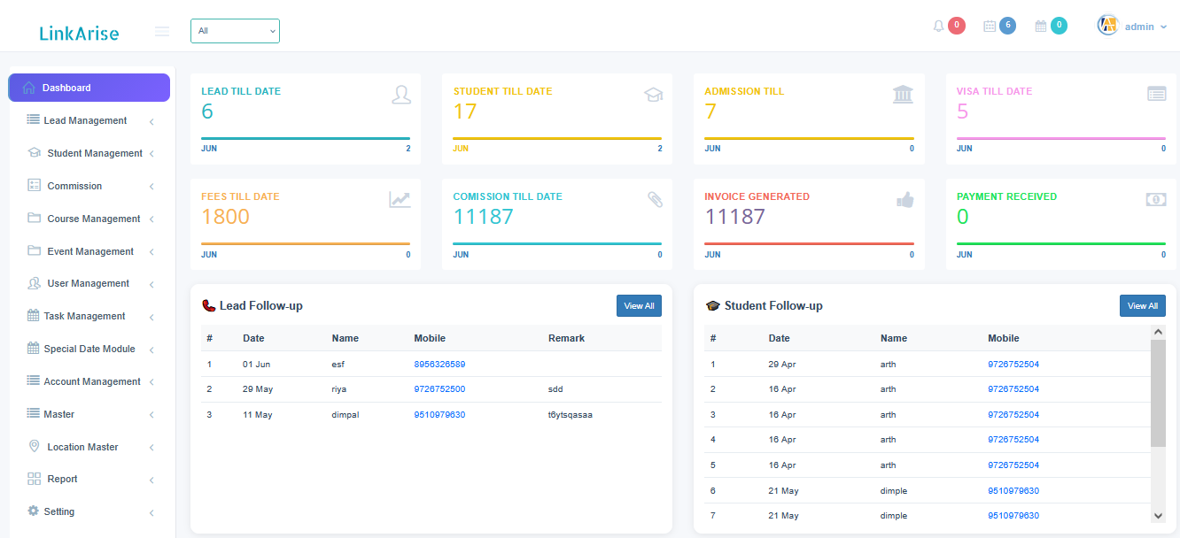Click the Task Management calendar icon
Image resolution: width=1180 pixels, height=538 pixels.
click(x=34, y=315)
